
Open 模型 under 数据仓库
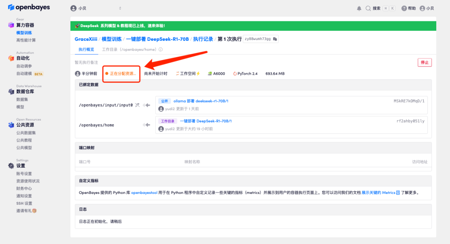click(20, 107)
